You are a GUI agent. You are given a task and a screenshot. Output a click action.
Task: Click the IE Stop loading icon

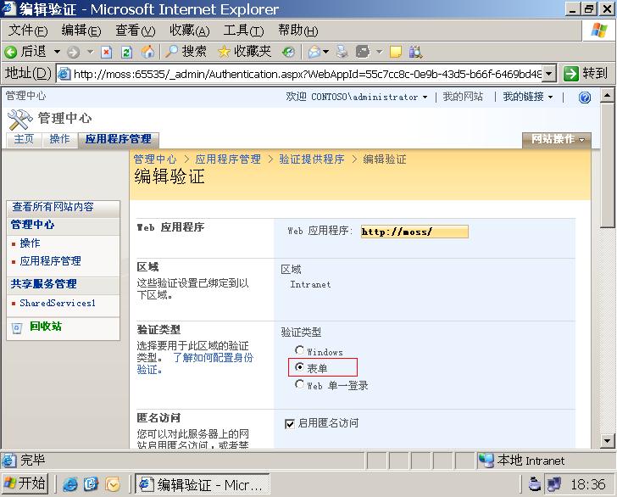point(106,52)
